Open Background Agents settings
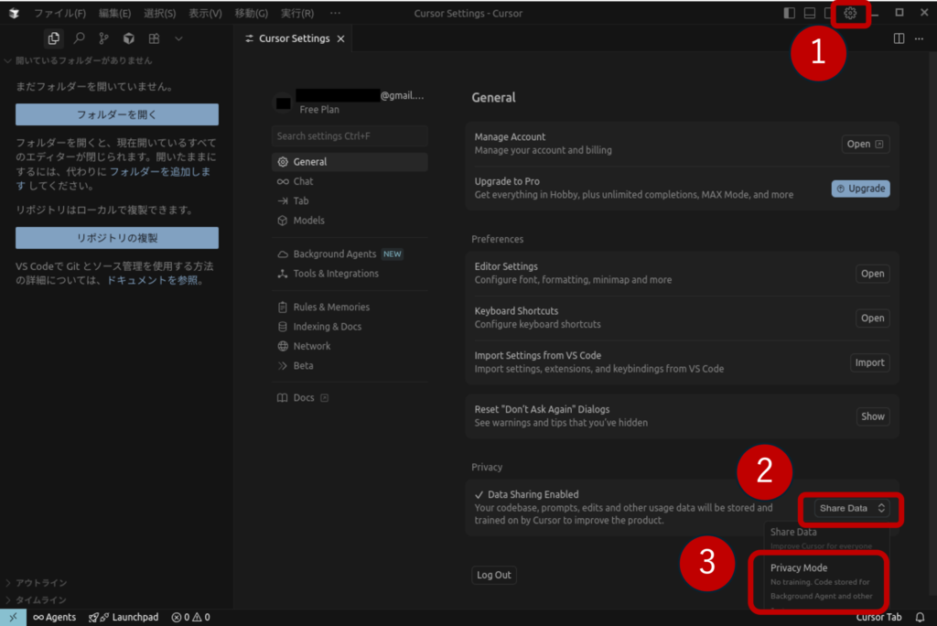Viewport: 937px width, 626px height. [350, 254]
